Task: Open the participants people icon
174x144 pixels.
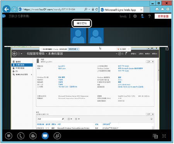Action: (57, 136)
